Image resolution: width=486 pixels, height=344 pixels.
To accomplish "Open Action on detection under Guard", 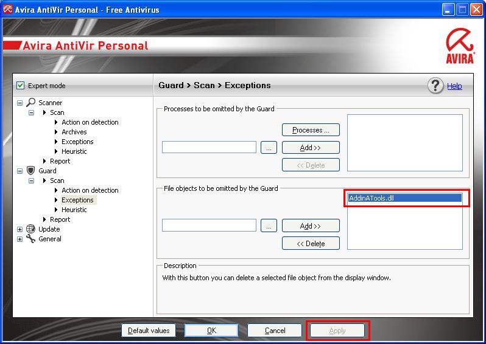I will [90, 190].
